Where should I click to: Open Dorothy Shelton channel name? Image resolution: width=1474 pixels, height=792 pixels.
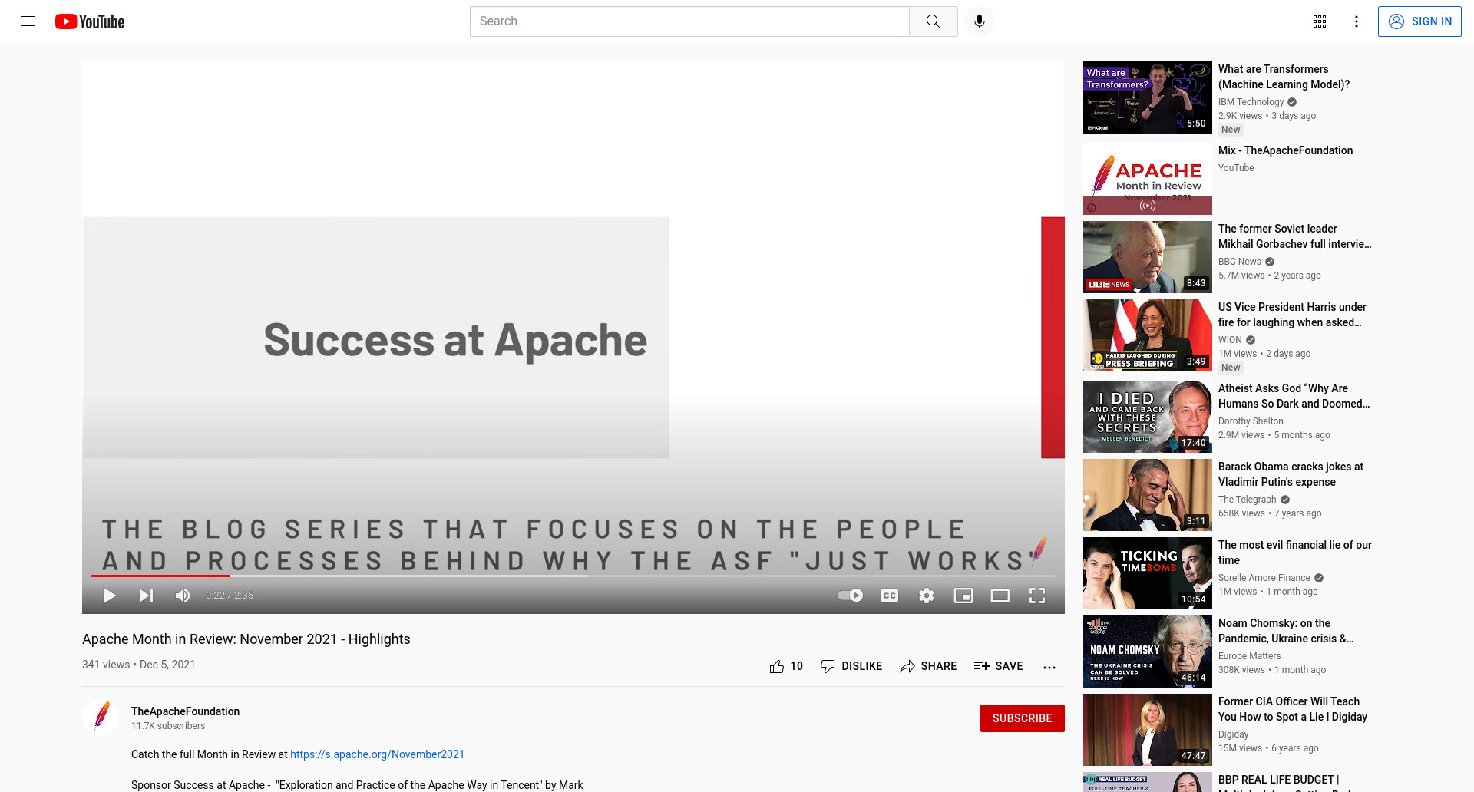(x=1251, y=421)
